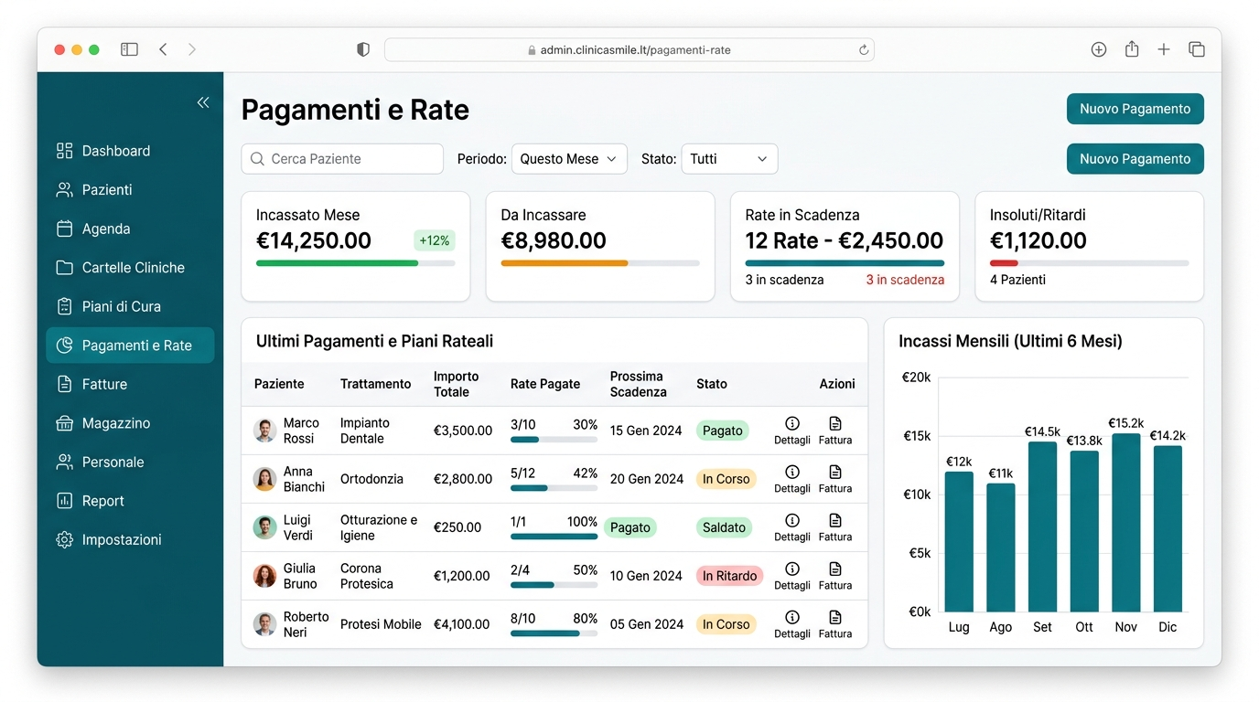
Task: Open the browser share icon
Action: click(1132, 49)
